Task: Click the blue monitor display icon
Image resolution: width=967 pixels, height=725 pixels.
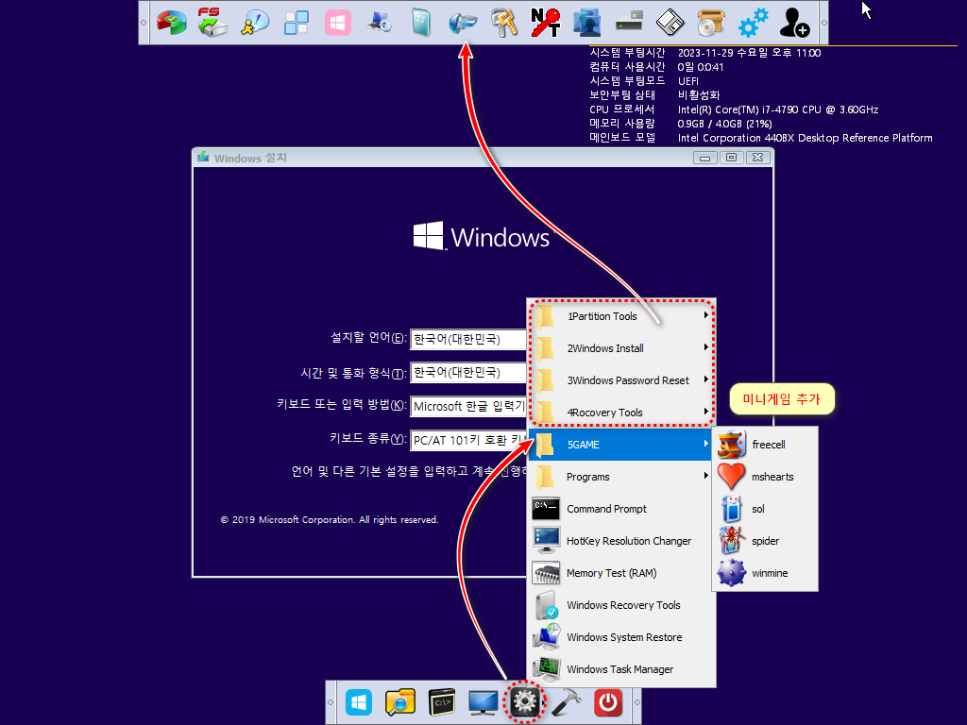Action: 483,702
